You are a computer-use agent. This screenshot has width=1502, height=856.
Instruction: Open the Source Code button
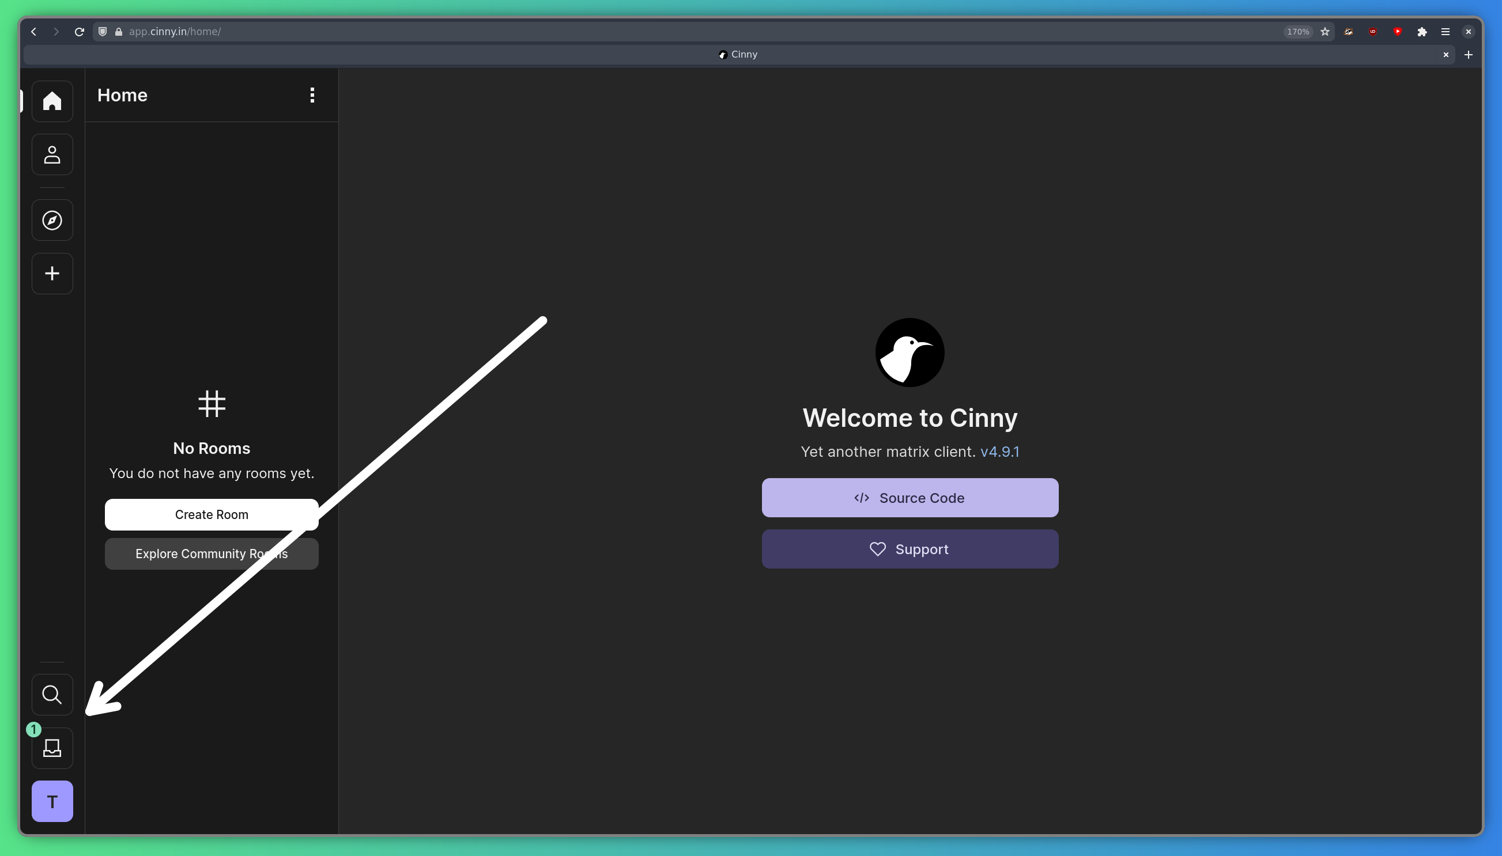(x=909, y=498)
